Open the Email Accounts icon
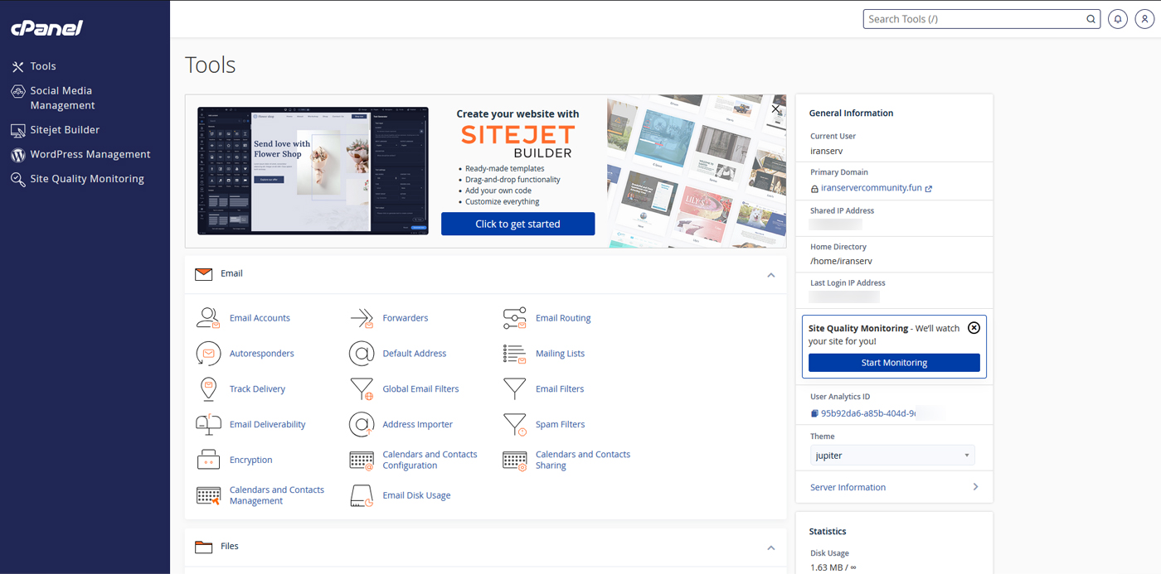The image size is (1161, 574). [208, 318]
